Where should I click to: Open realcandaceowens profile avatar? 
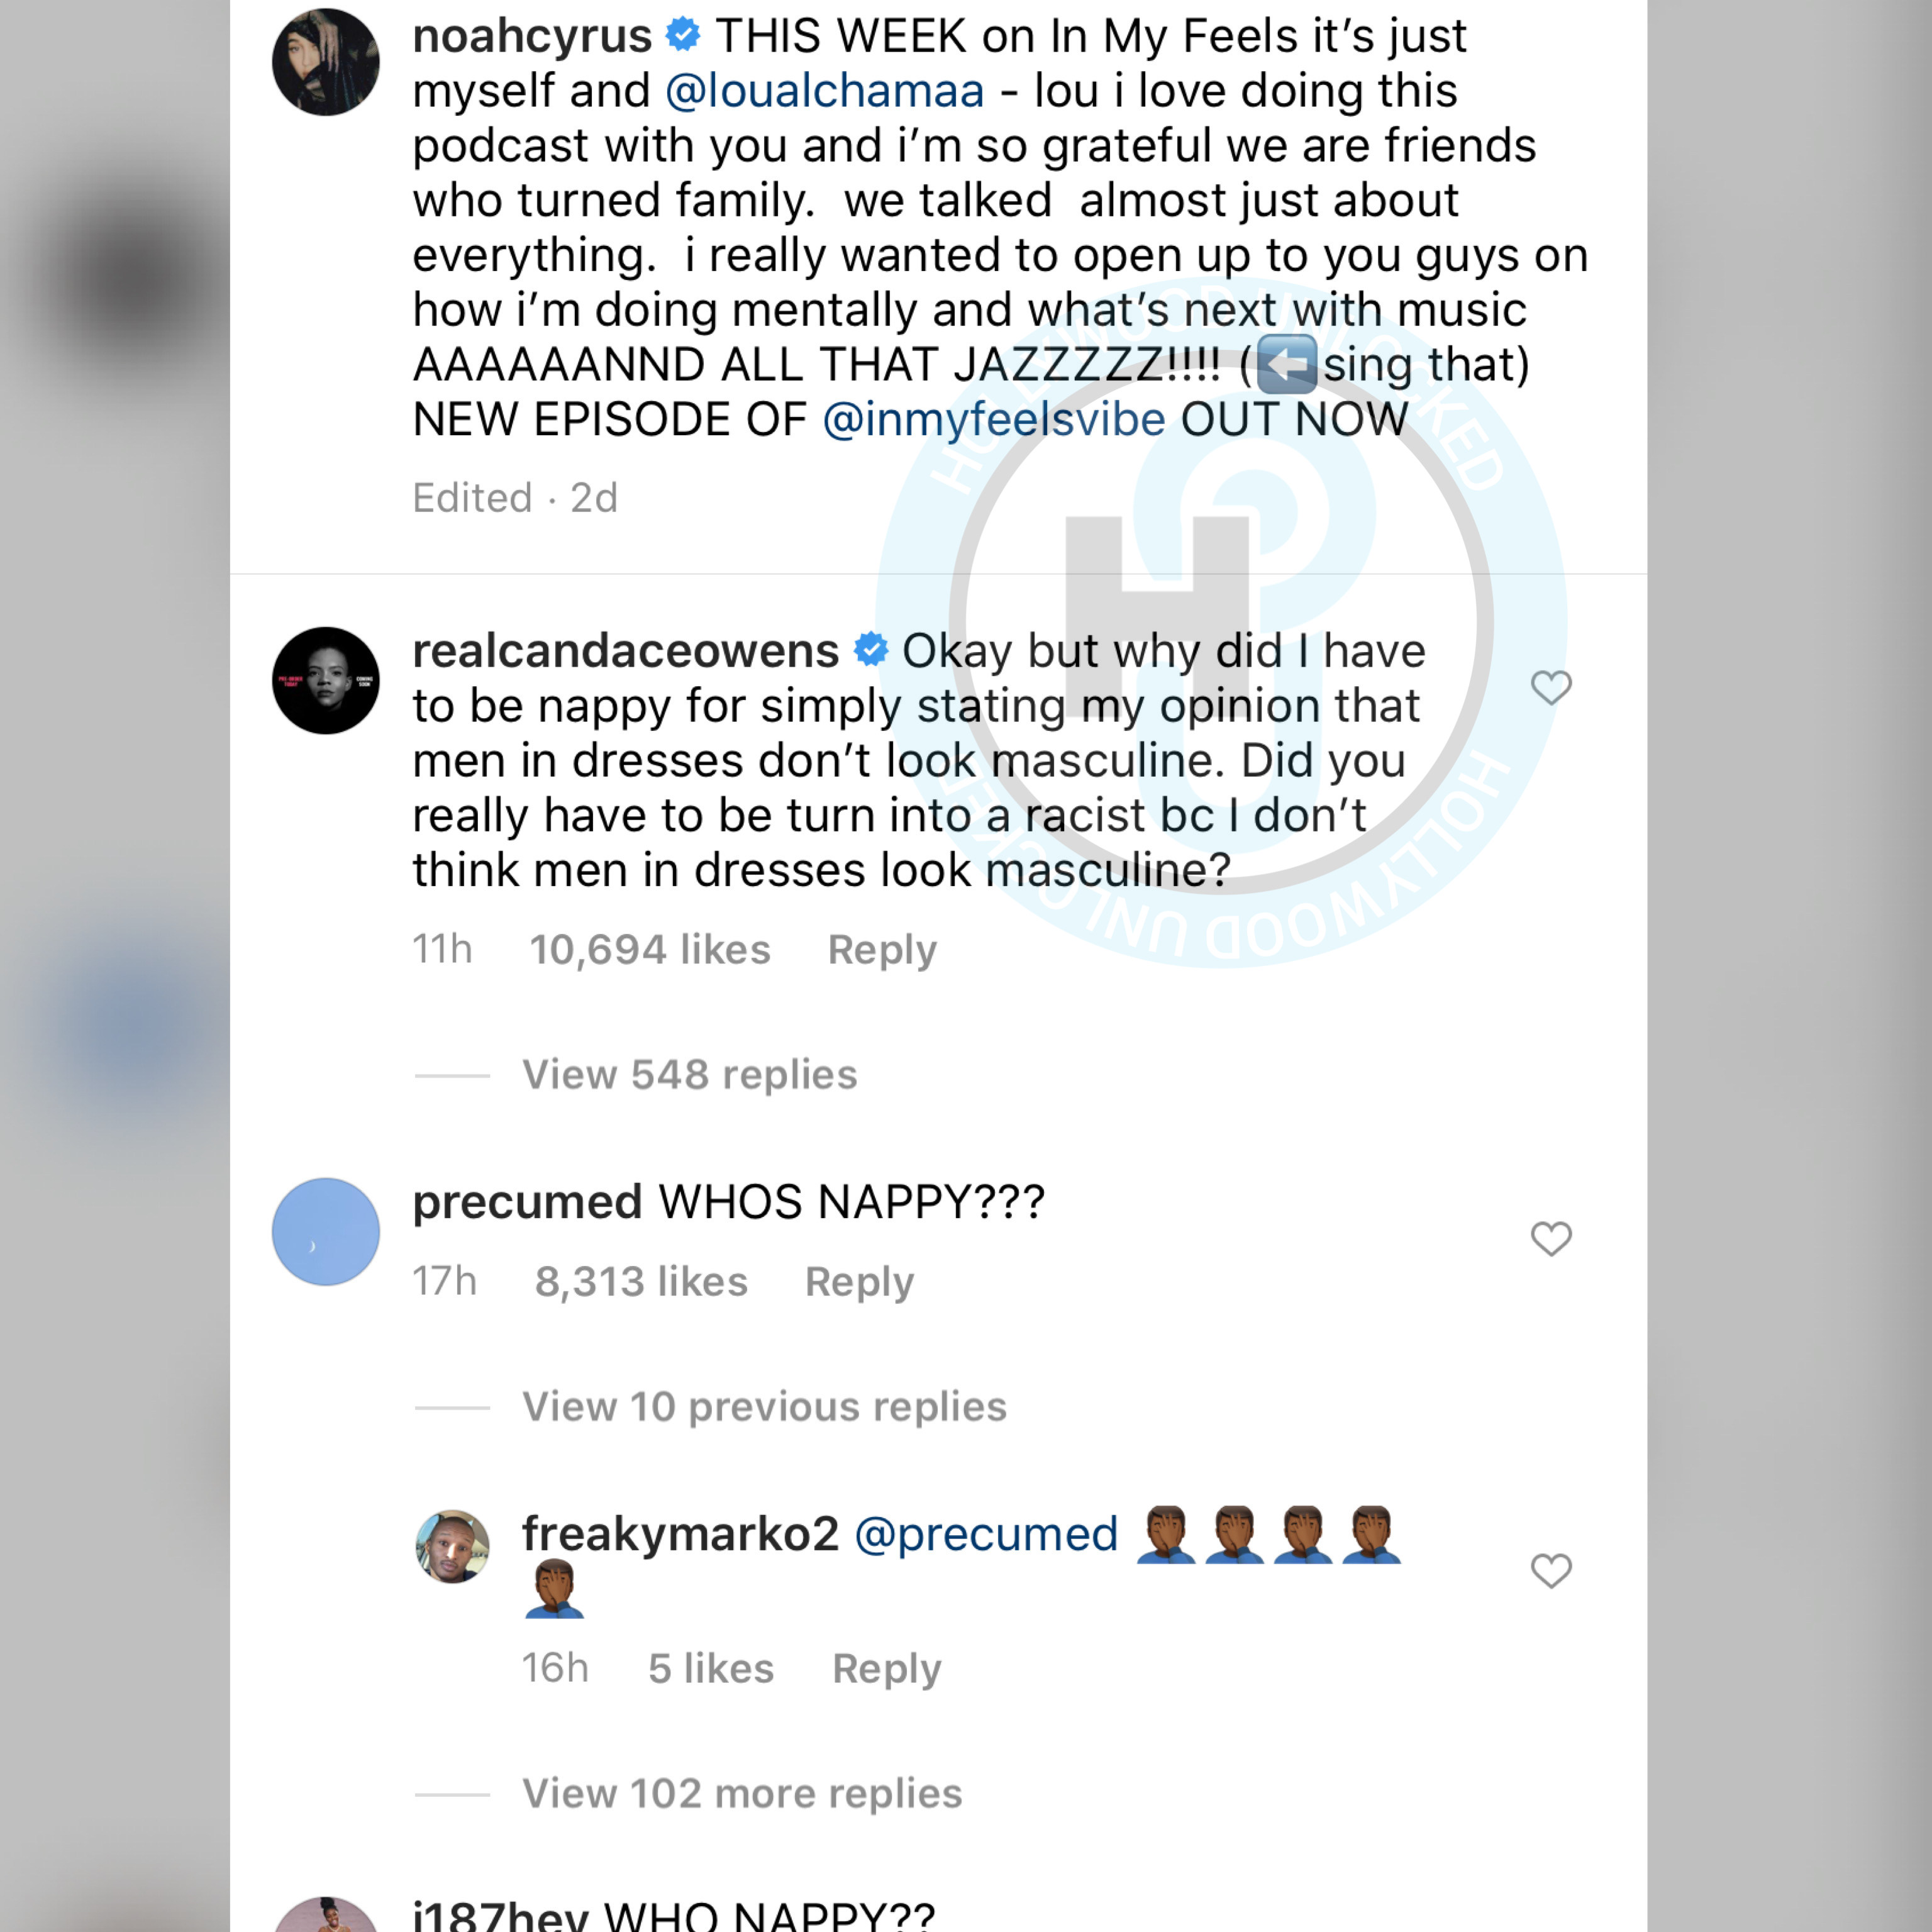tap(326, 680)
